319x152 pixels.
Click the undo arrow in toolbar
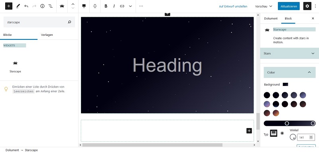tap(26, 6)
